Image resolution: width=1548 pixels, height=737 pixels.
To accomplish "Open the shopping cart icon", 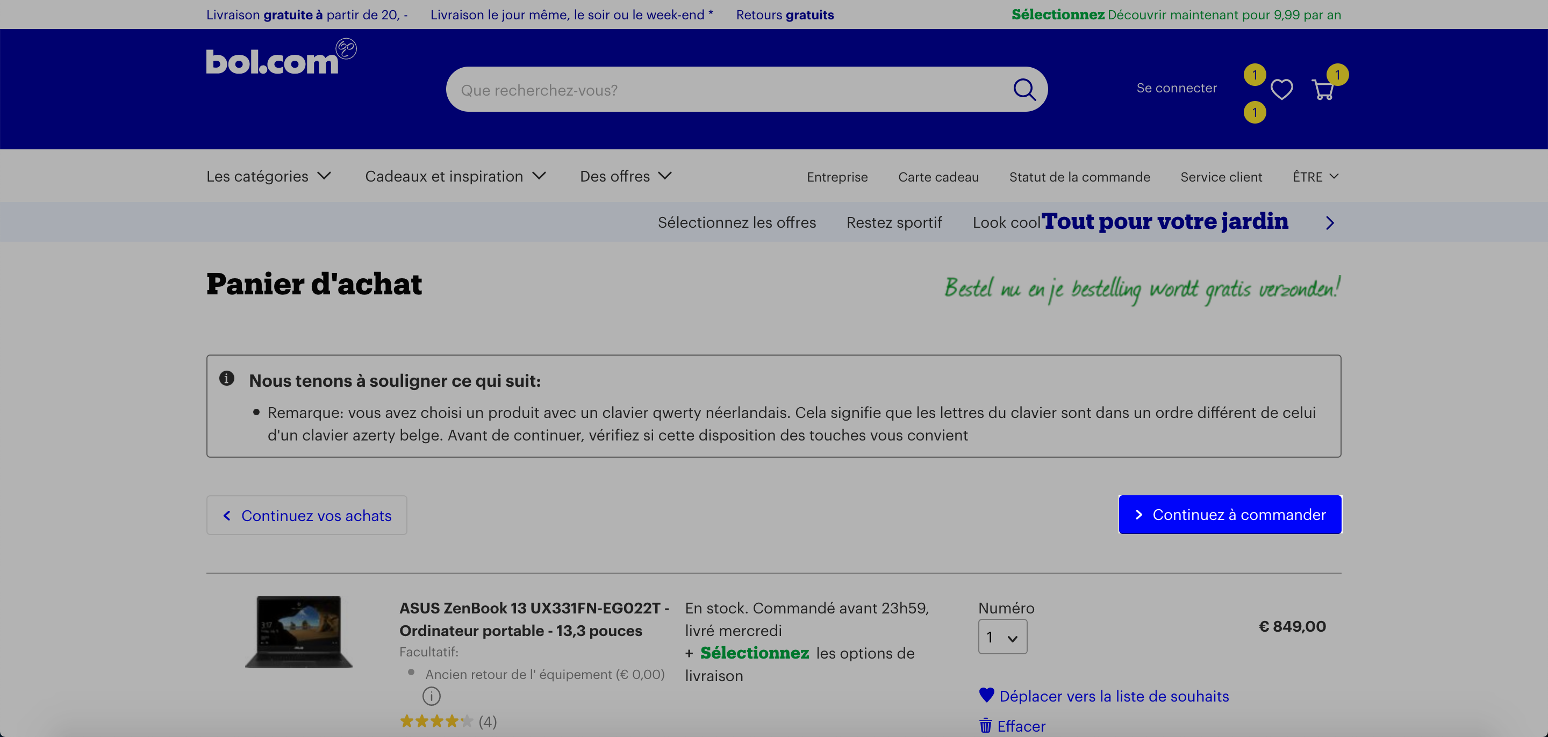I will 1323,90.
